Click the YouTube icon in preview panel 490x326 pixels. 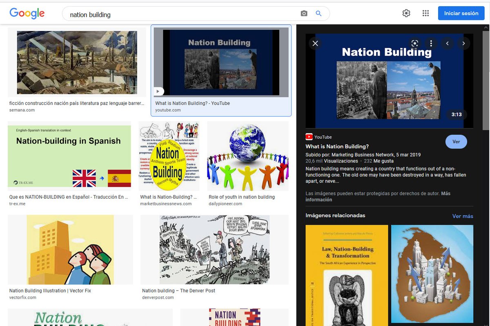309,137
